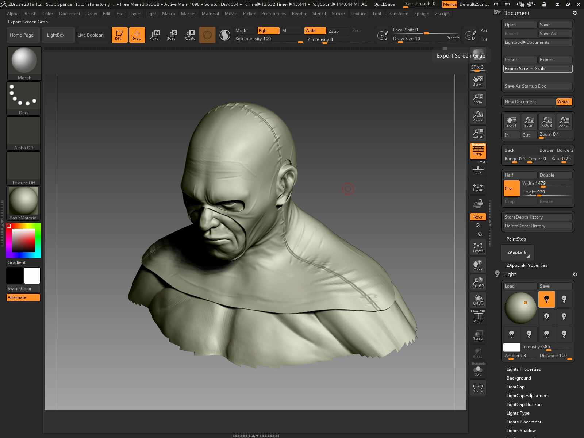Image resolution: width=584 pixels, height=438 pixels.
Task: Click the PolyF Line Fill icon
Action: pyautogui.click(x=478, y=317)
